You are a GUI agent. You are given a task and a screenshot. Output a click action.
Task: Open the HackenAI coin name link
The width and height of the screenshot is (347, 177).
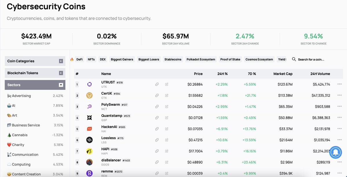(x=109, y=127)
